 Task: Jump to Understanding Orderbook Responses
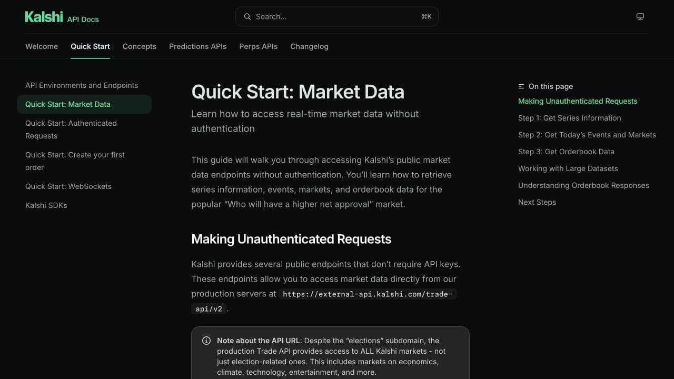coord(583,185)
